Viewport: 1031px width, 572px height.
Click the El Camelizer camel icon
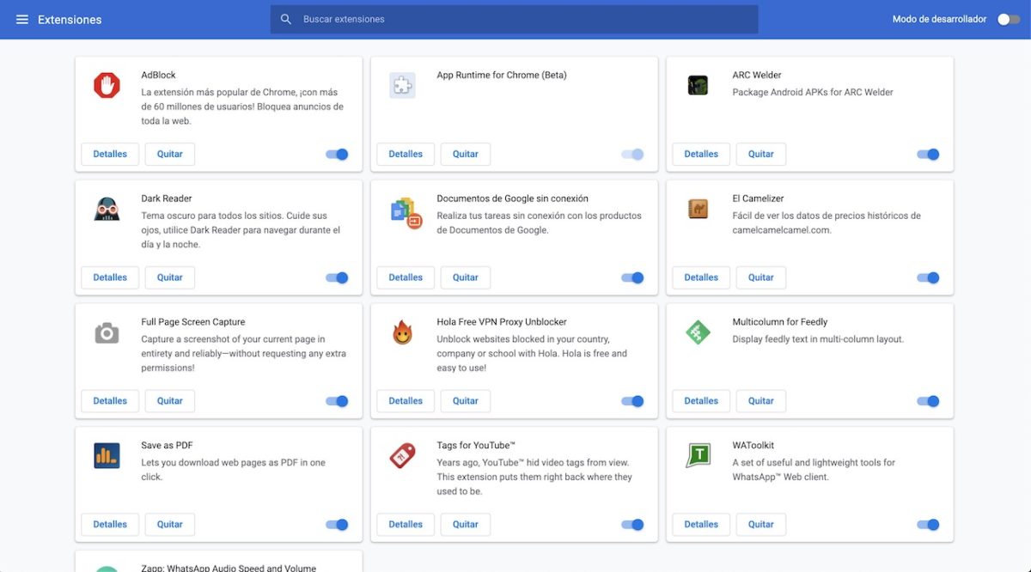pyautogui.click(x=698, y=209)
